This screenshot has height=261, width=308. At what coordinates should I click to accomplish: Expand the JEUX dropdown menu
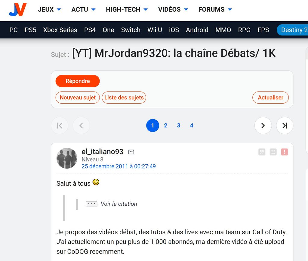coord(49,9)
